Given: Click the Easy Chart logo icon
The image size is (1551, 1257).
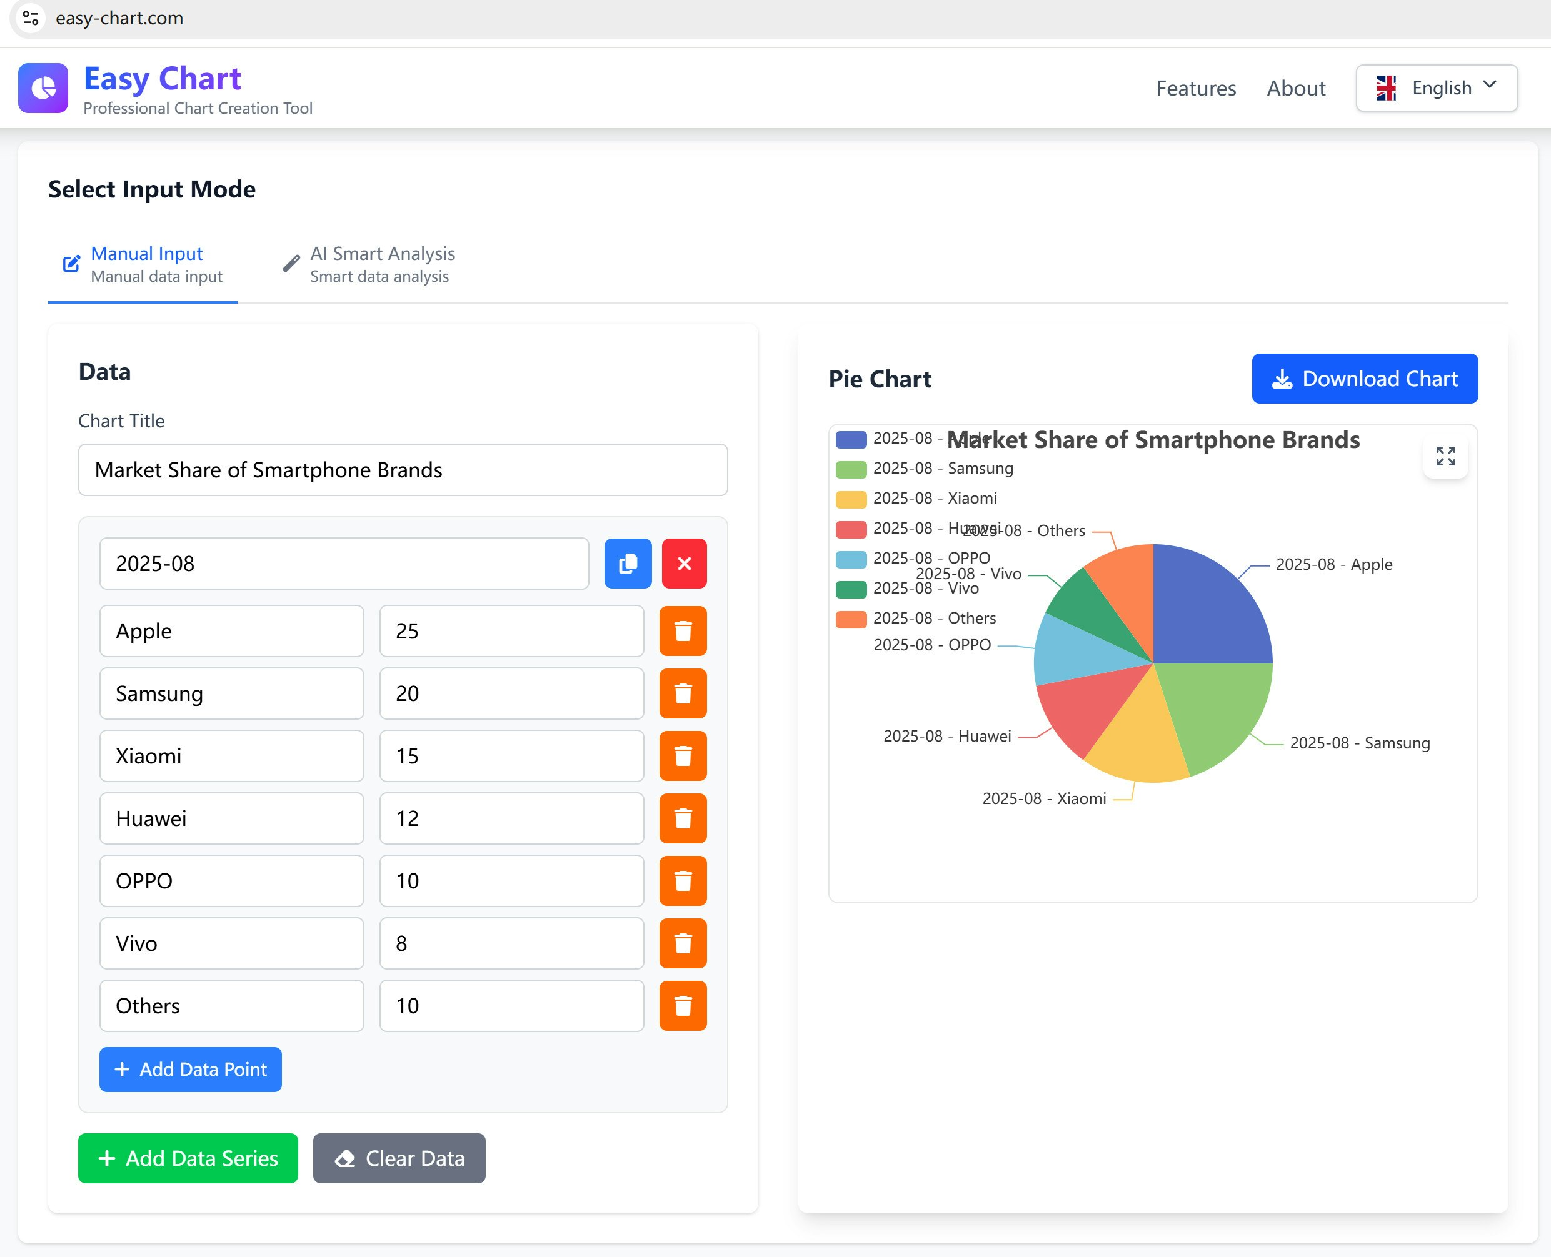Looking at the screenshot, I should (x=44, y=87).
